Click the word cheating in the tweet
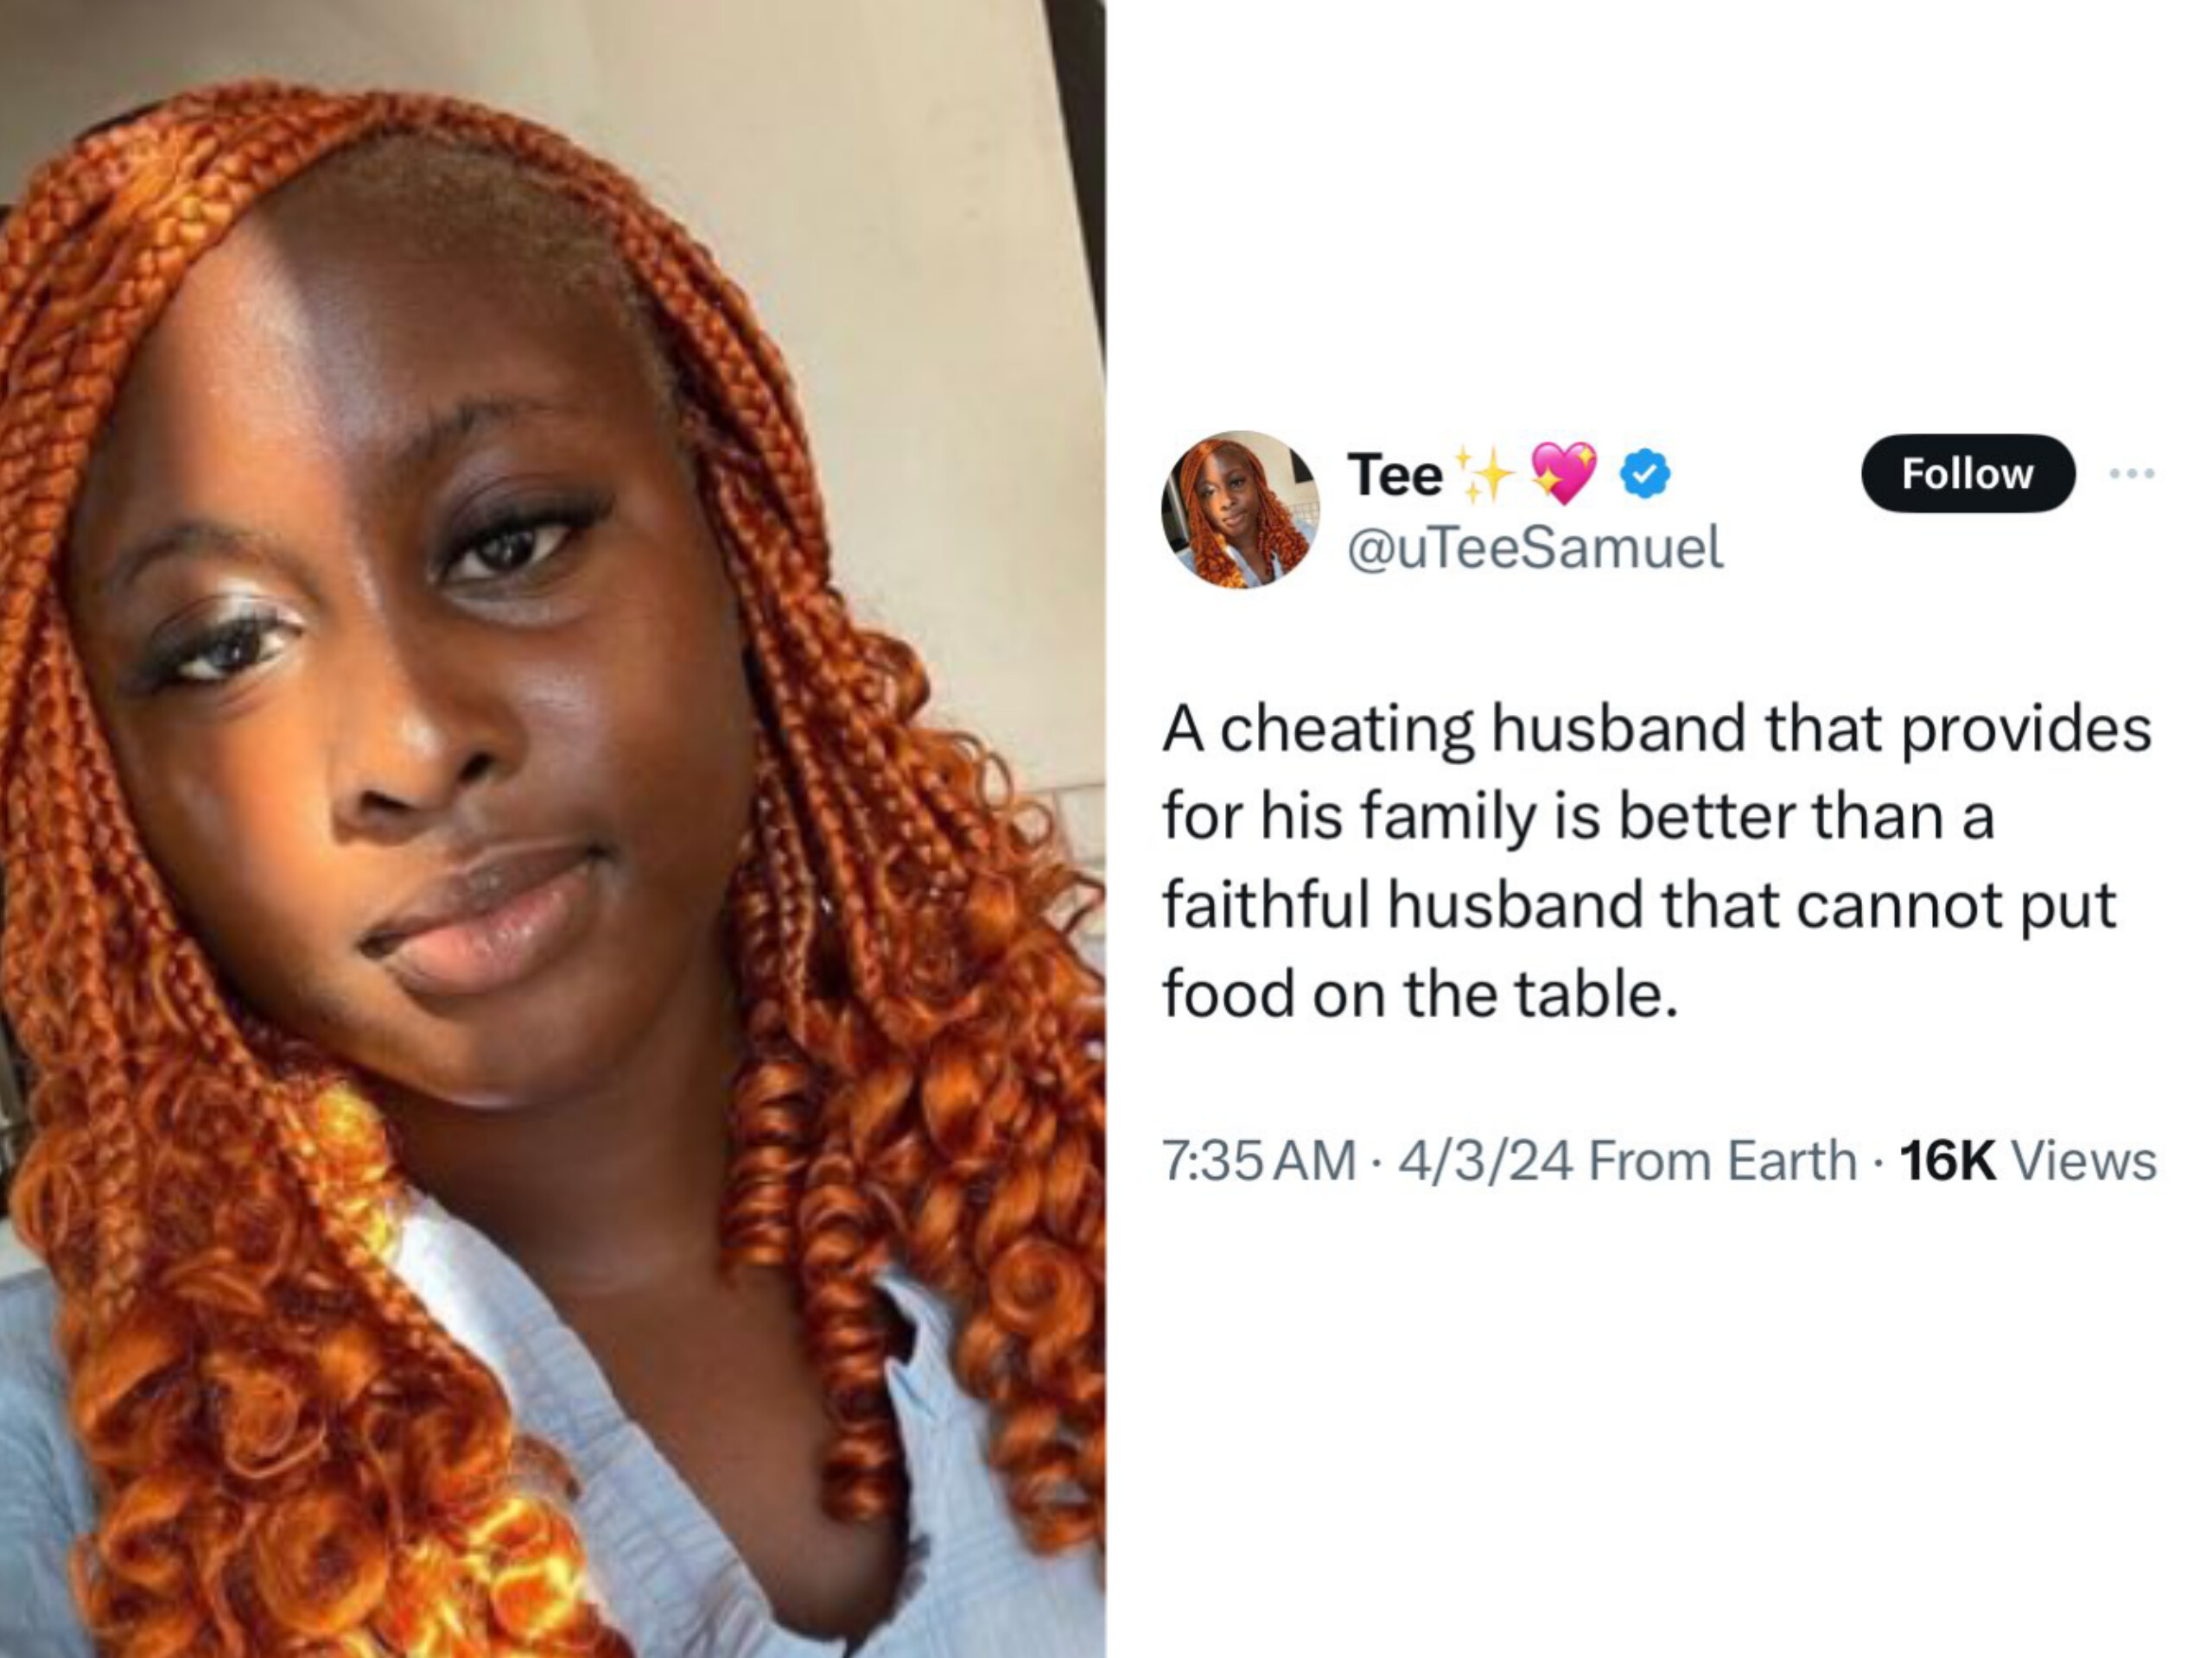Viewport: 2212px width, 1658px height. pos(1346,730)
